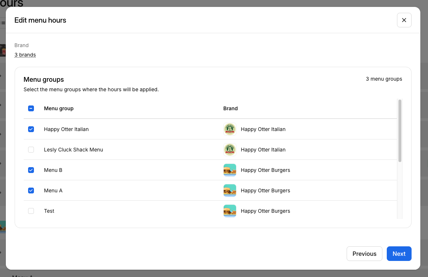
Task: Click the burger brand icon in Menu A row
Action: click(230, 191)
